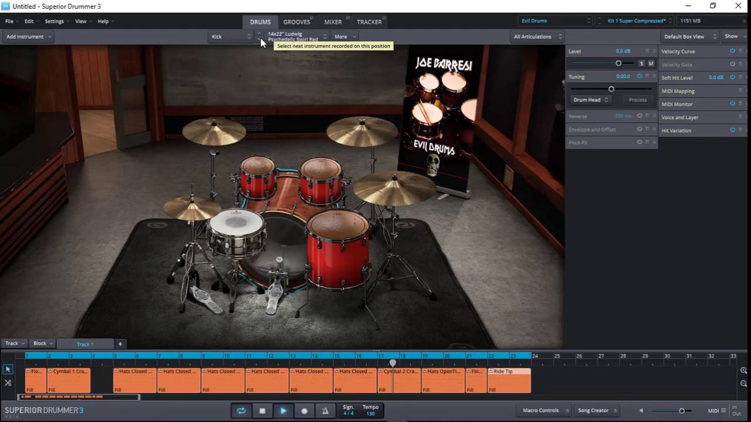Select the arrow pointer tool in track editor
The height and width of the screenshot is (422, 751).
[8, 369]
